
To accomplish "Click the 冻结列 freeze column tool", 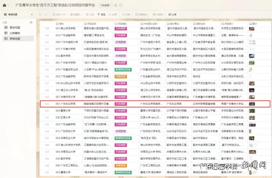I will point(158,14).
